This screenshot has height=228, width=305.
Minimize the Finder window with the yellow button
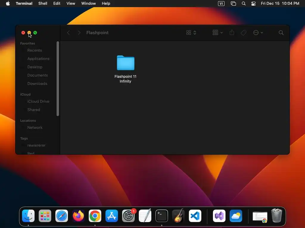click(29, 33)
